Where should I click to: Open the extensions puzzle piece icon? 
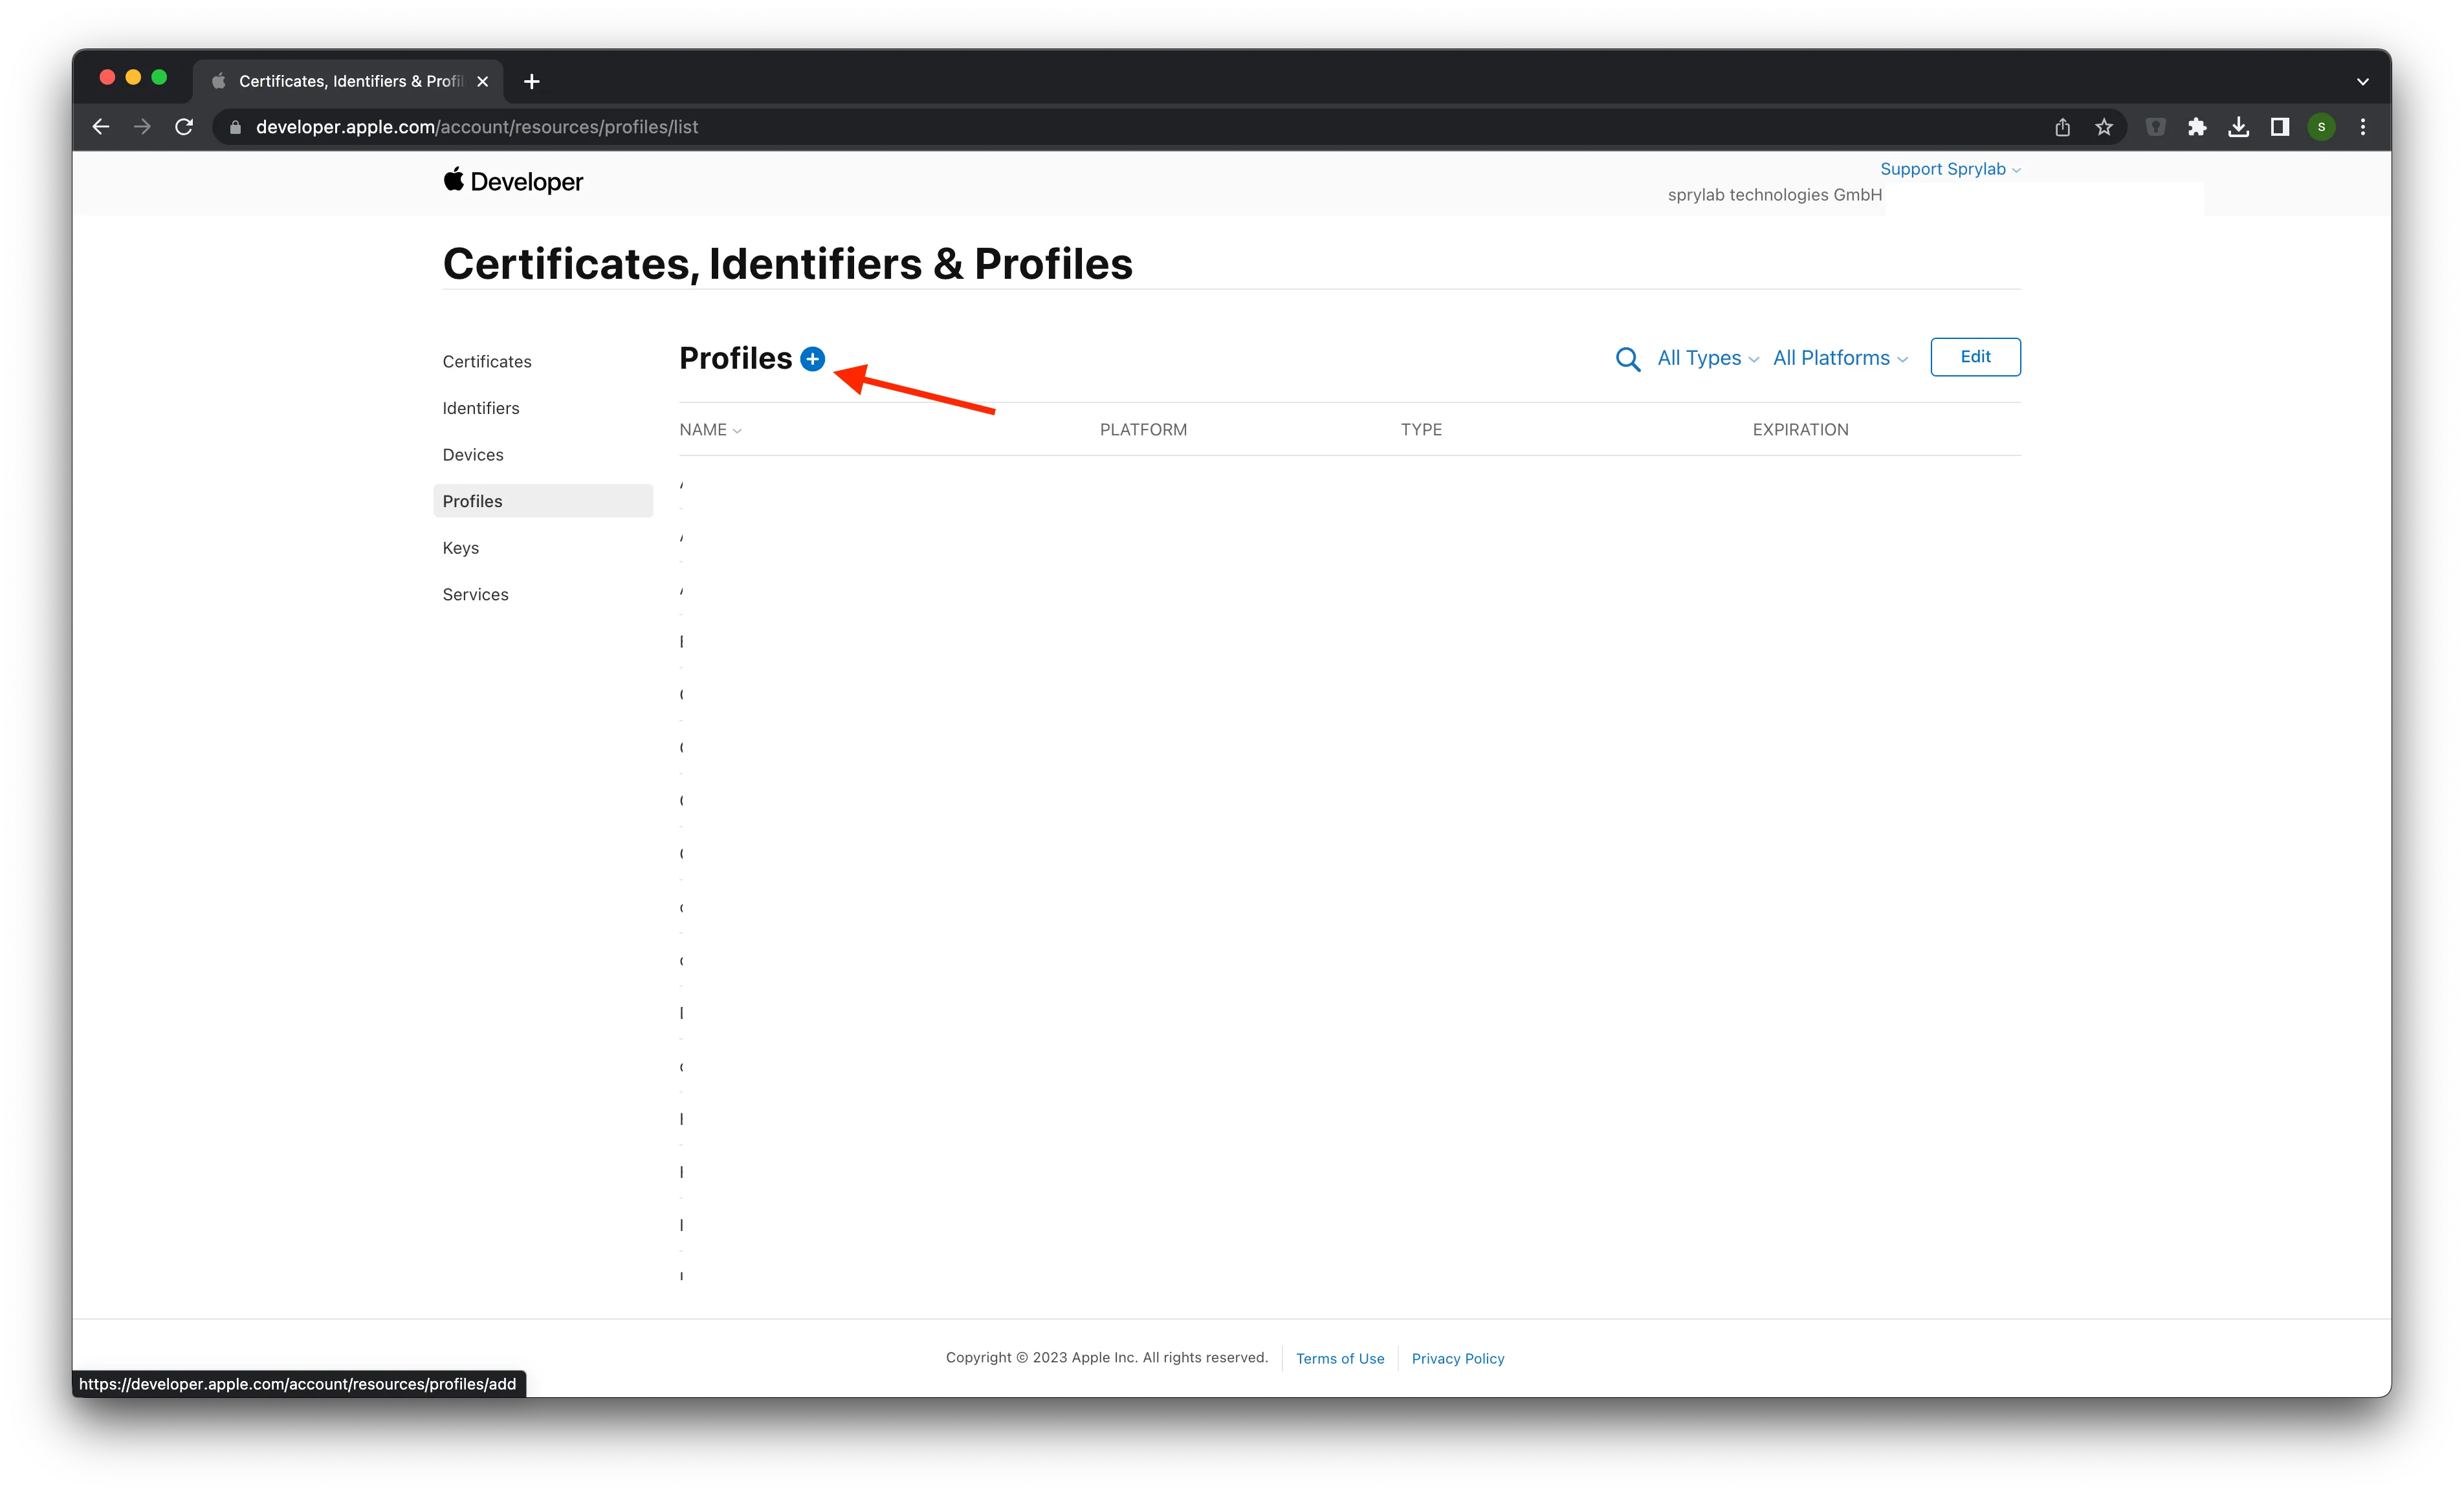coord(2197,127)
